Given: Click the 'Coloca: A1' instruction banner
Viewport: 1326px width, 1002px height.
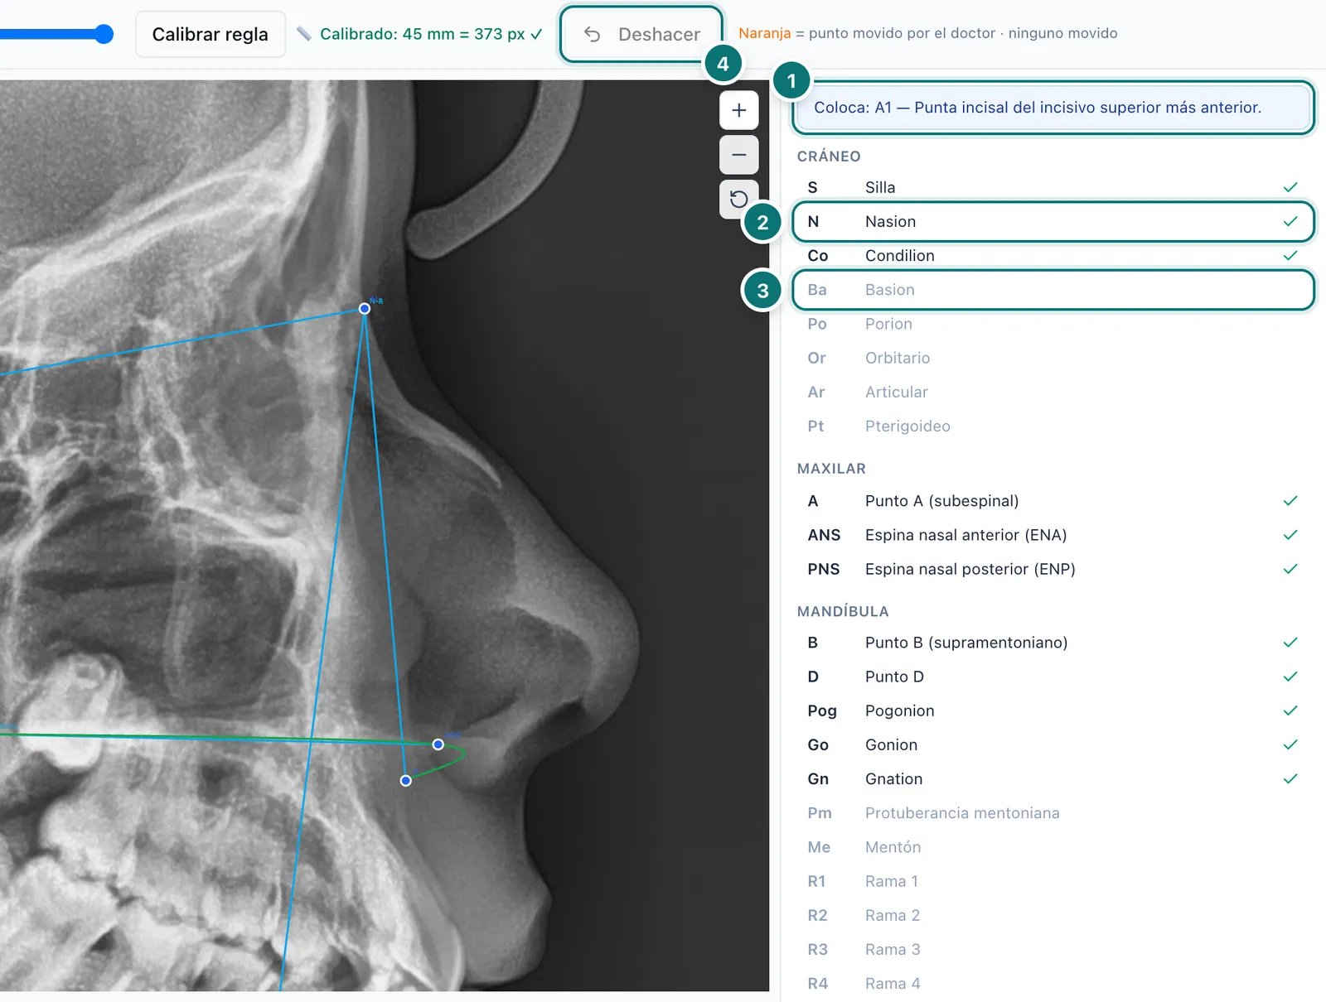Looking at the screenshot, I should [1053, 108].
